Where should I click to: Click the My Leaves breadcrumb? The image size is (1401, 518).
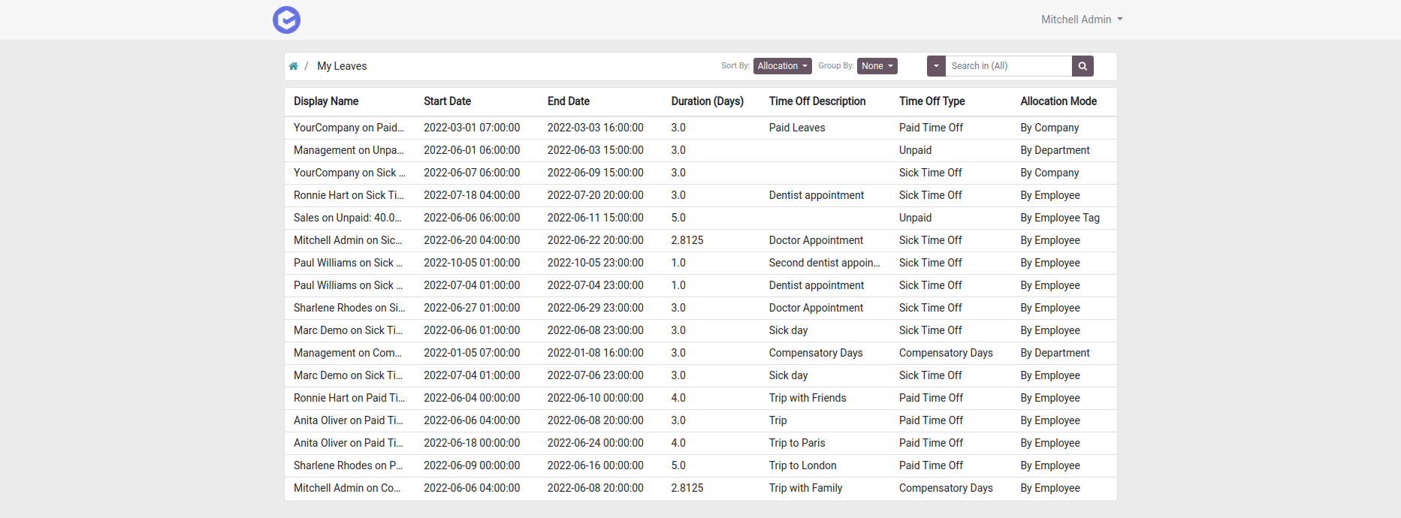point(342,66)
